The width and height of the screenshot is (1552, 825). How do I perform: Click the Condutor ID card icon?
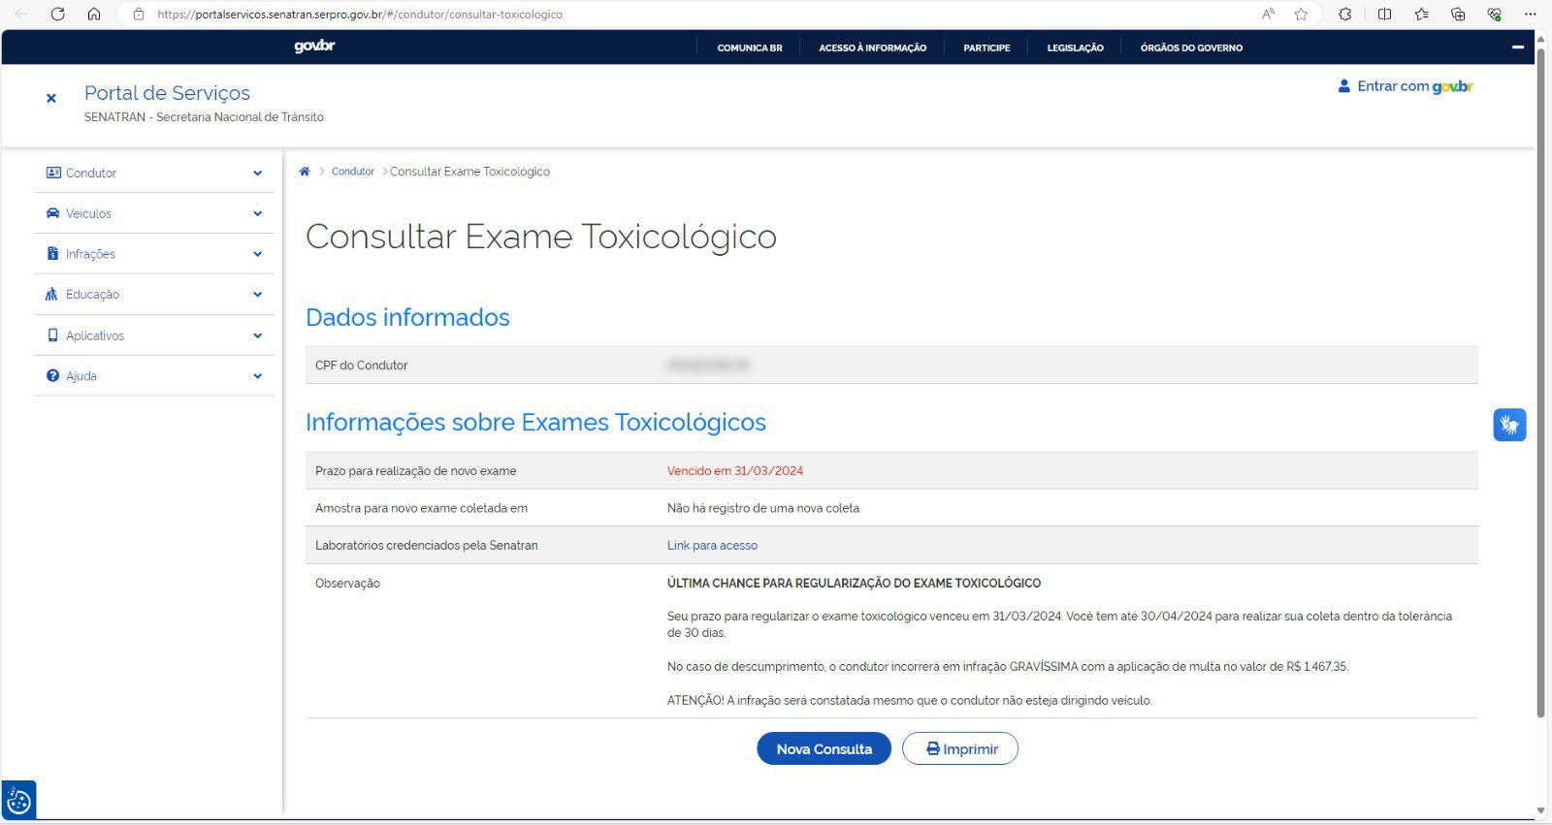pyautogui.click(x=53, y=173)
